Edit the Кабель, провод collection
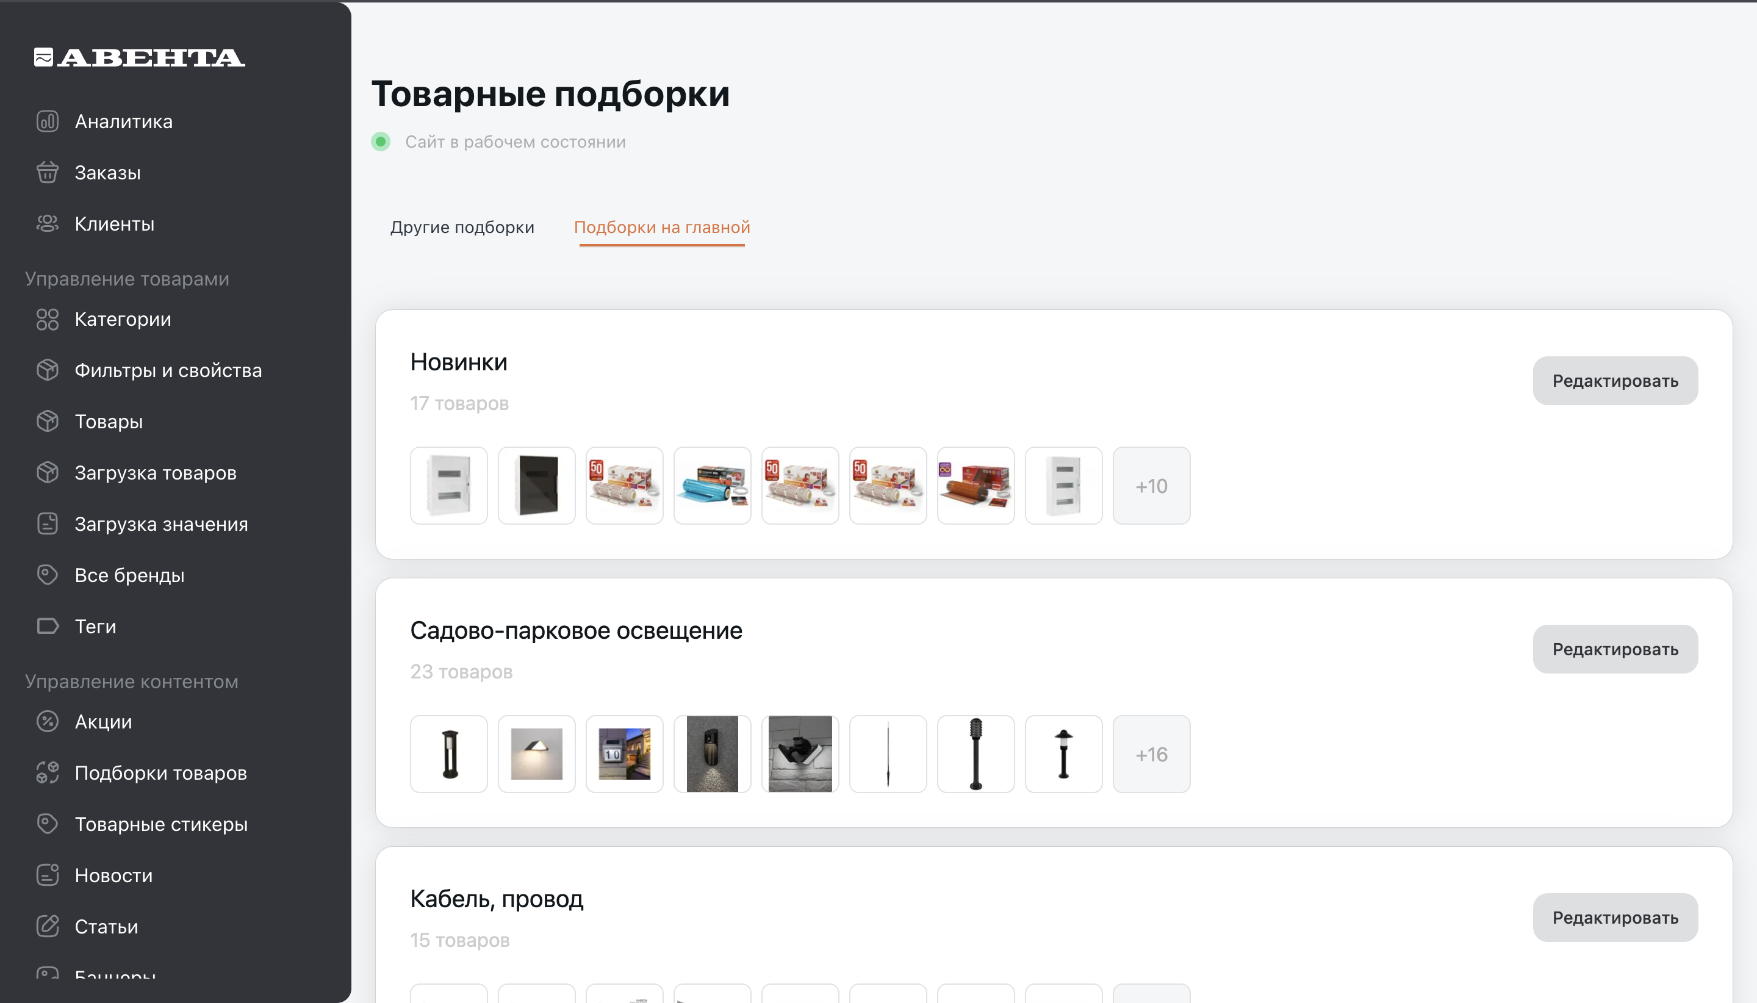Screen dimensions: 1757x1003 1615,918
